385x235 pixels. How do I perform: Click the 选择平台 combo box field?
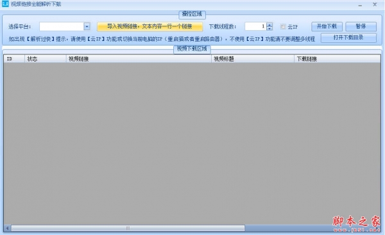(65, 26)
